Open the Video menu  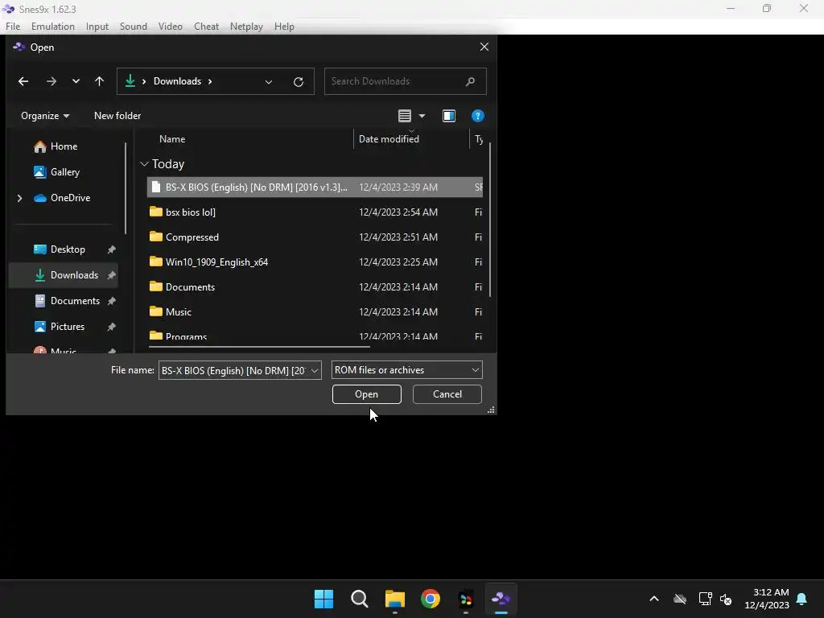point(171,27)
